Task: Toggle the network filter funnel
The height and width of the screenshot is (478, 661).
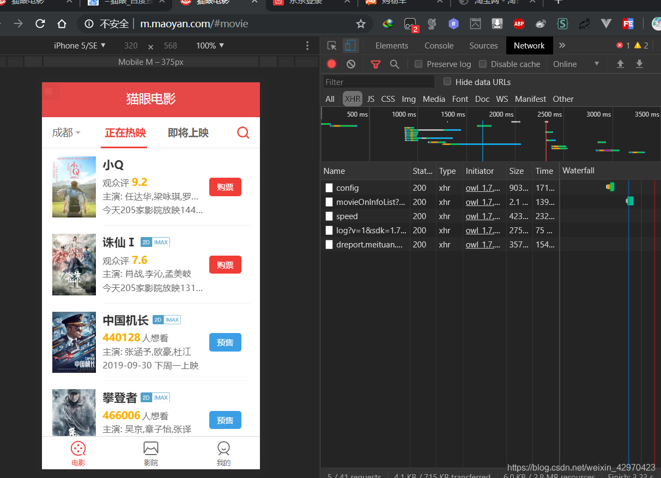Action: point(375,64)
